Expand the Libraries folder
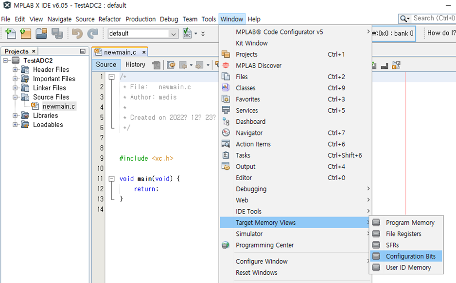 15,116
